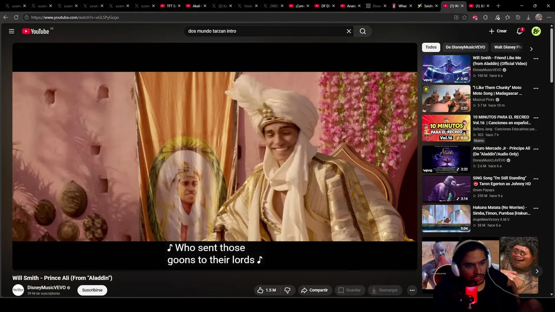Open more actions menu below the video

click(x=412, y=290)
